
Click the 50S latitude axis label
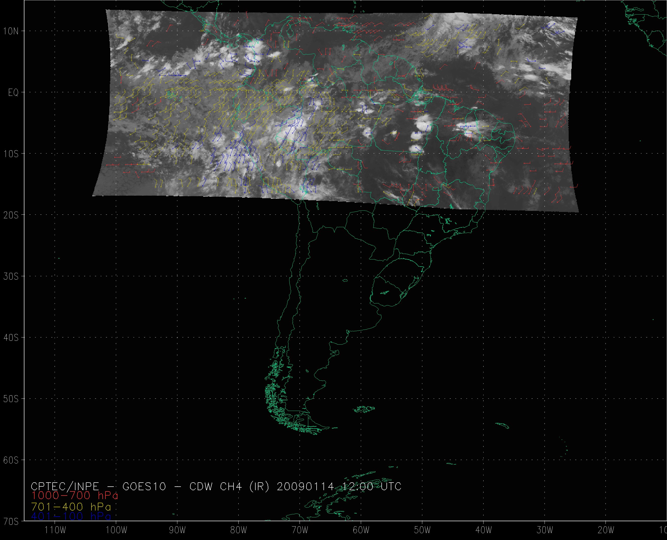pyautogui.click(x=11, y=399)
